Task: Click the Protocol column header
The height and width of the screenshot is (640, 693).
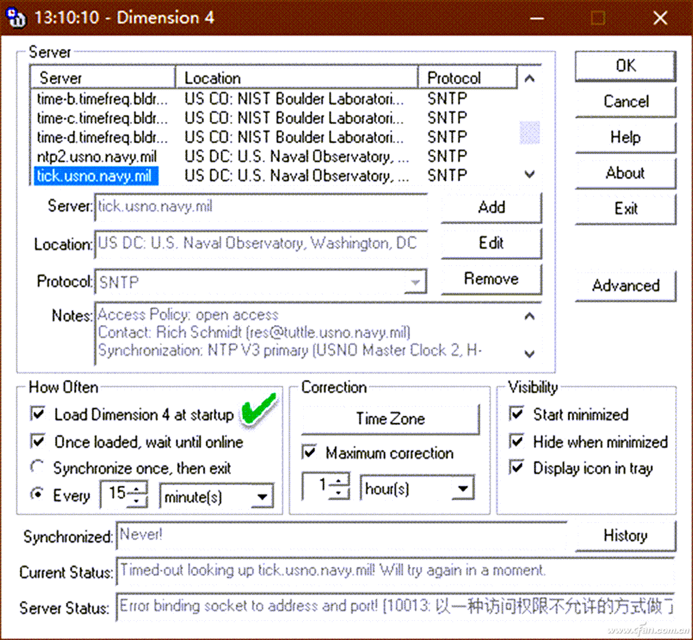Action: pos(467,78)
